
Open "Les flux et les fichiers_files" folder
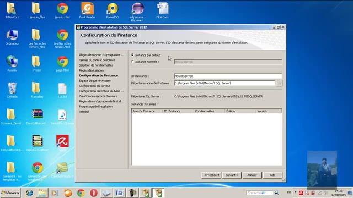tap(37, 38)
